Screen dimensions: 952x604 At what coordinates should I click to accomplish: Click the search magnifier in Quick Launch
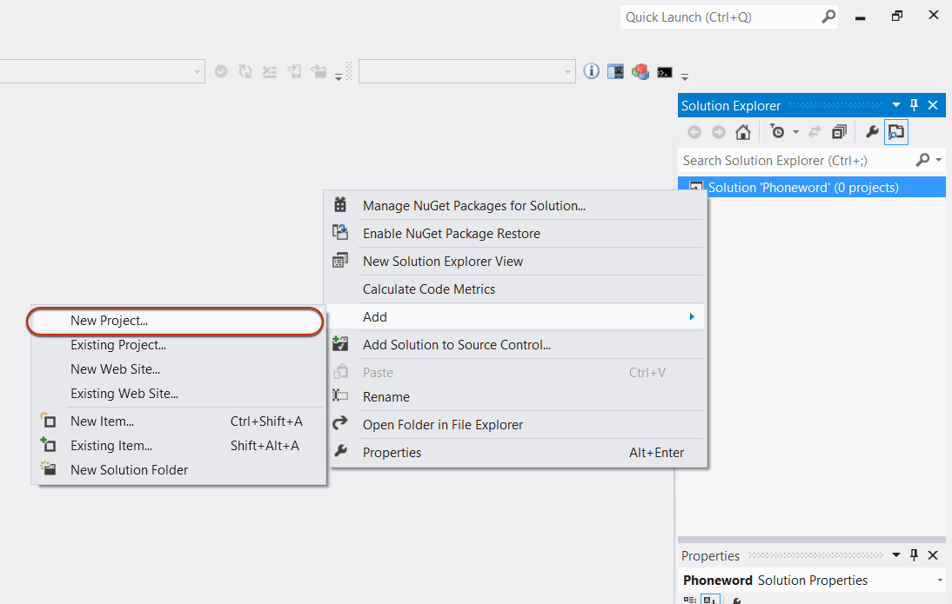828,17
